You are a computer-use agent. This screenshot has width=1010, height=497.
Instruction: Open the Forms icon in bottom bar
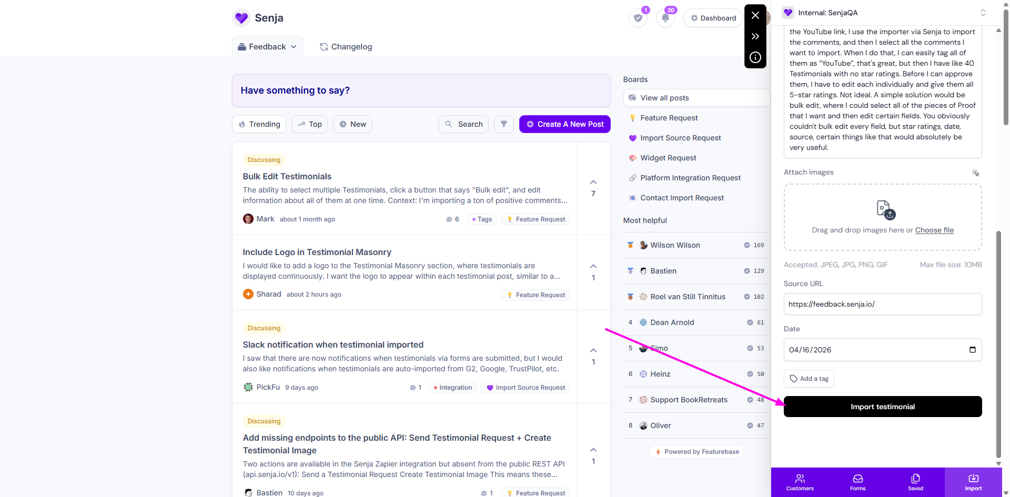857,482
